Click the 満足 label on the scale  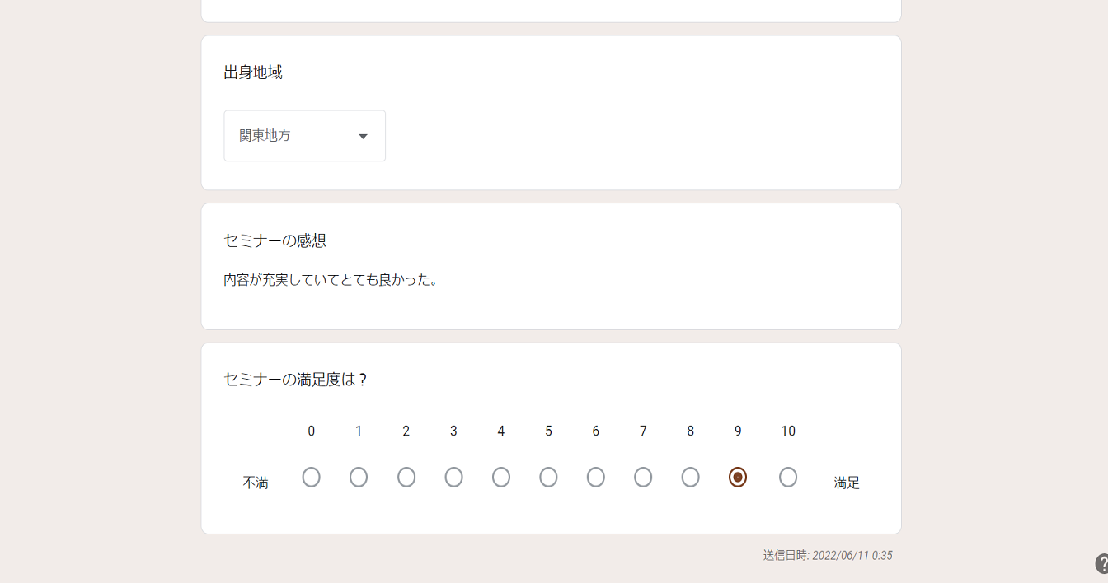(x=847, y=483)
